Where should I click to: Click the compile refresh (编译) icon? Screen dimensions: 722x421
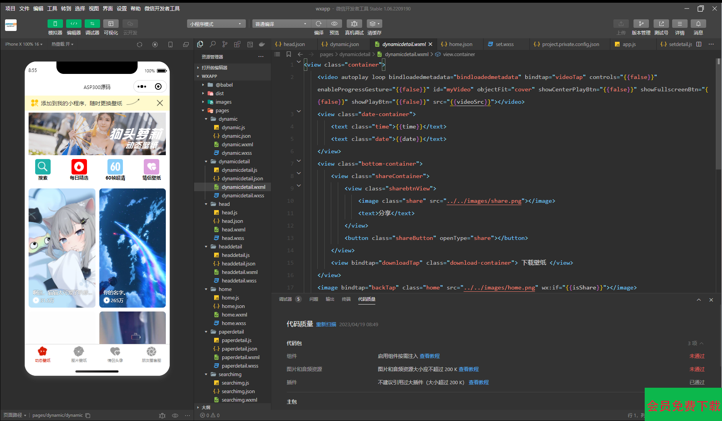pyautogui.click(x=318, y=24)
